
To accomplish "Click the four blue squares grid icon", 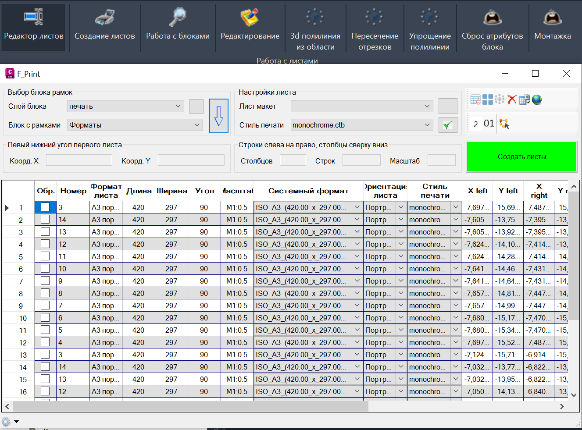I will 488,100.
